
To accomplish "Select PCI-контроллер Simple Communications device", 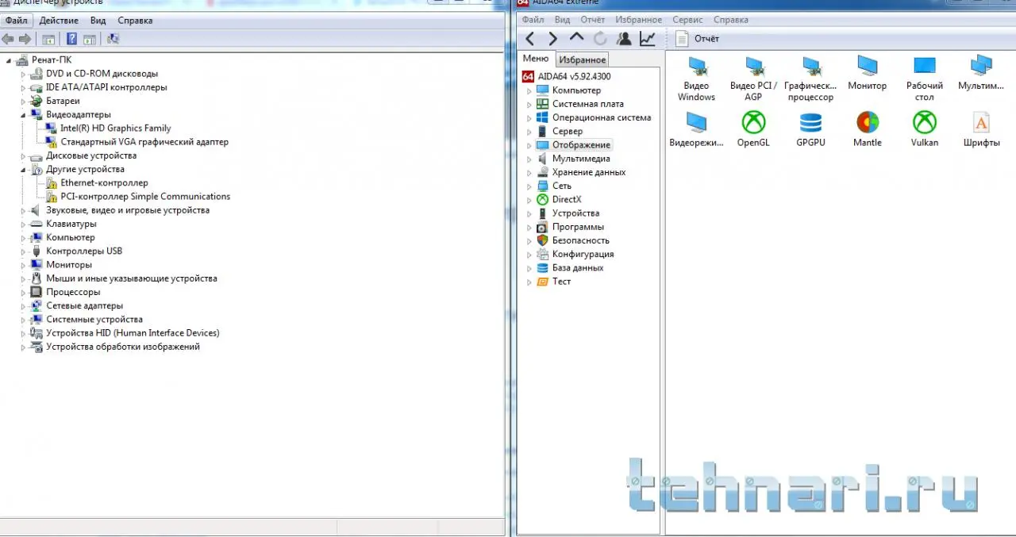I will click(x=145, y=196).
